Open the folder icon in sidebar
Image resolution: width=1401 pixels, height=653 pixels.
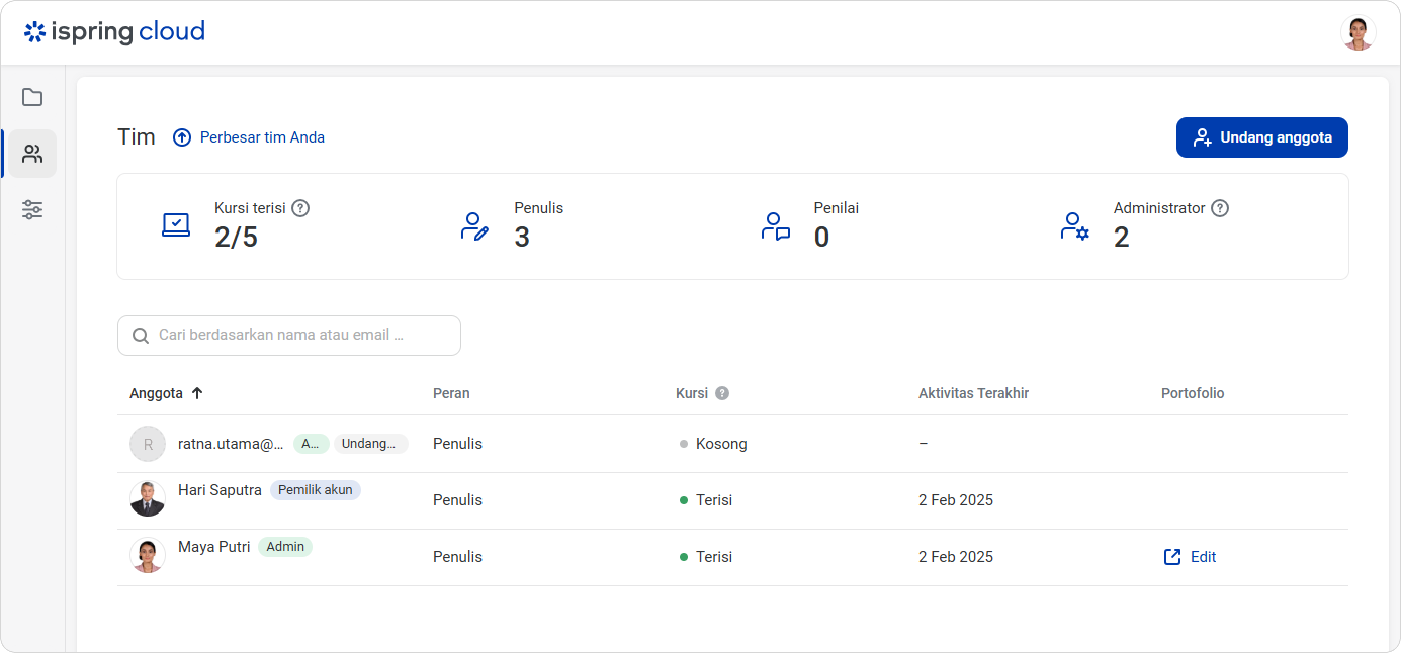[32, 98]
